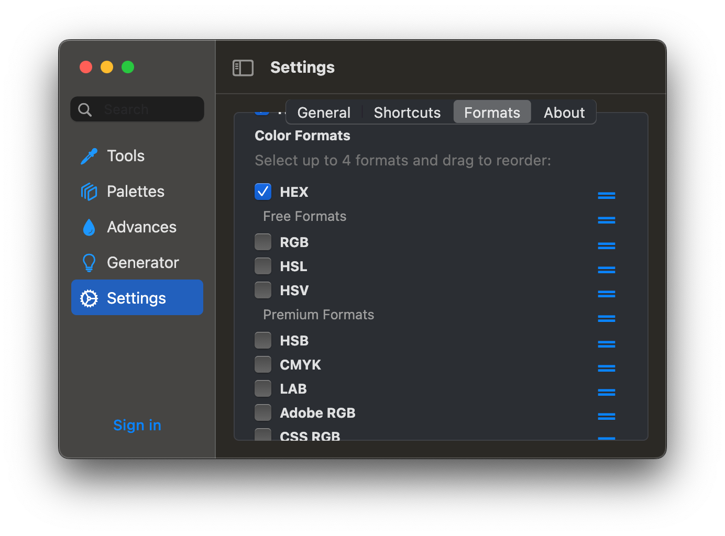Enable the HSL format checkbox

click(263, 266)
